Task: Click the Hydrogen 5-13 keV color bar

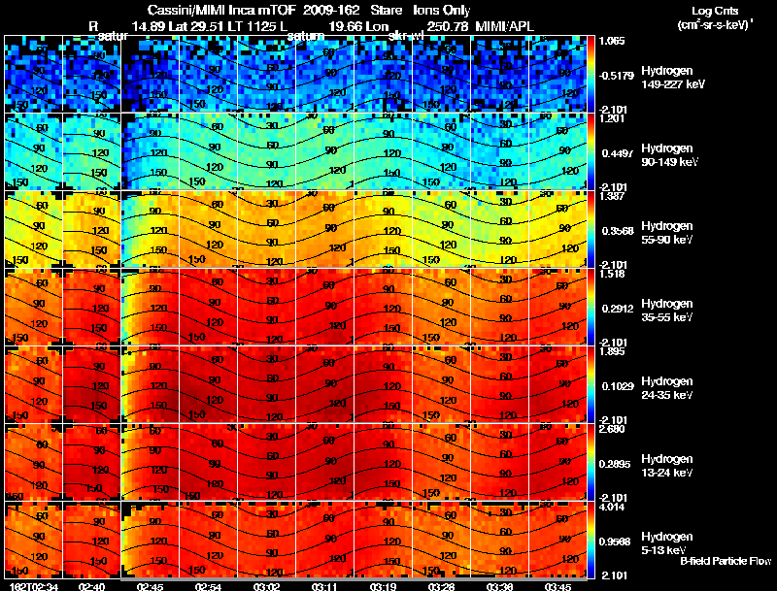Action: [x=591, y=540]
